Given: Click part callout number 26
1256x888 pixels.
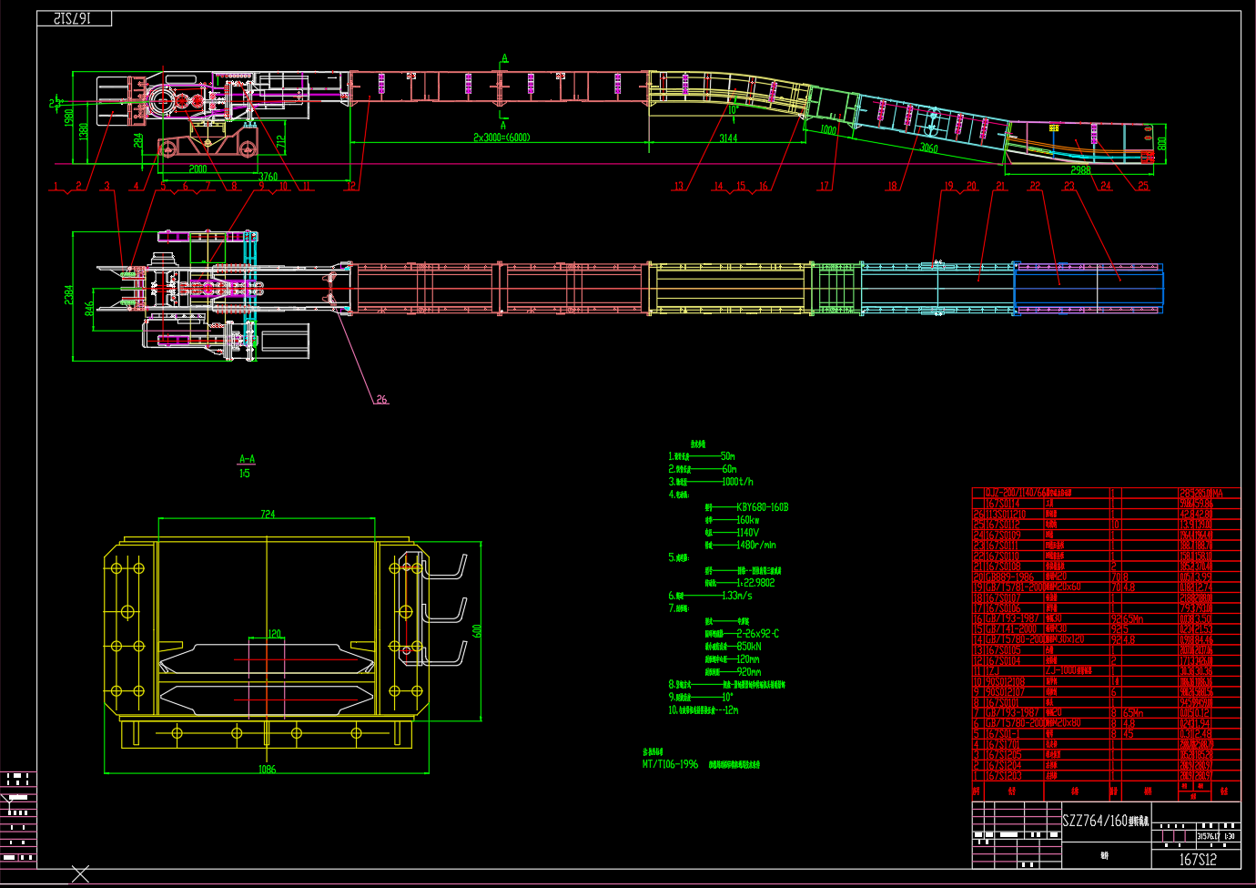Looking at the screenshot, I should click(x=381, y=399).
